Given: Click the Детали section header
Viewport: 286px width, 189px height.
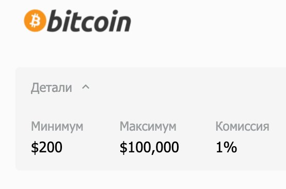Looking at the screenshot, I should pos(52,88).
